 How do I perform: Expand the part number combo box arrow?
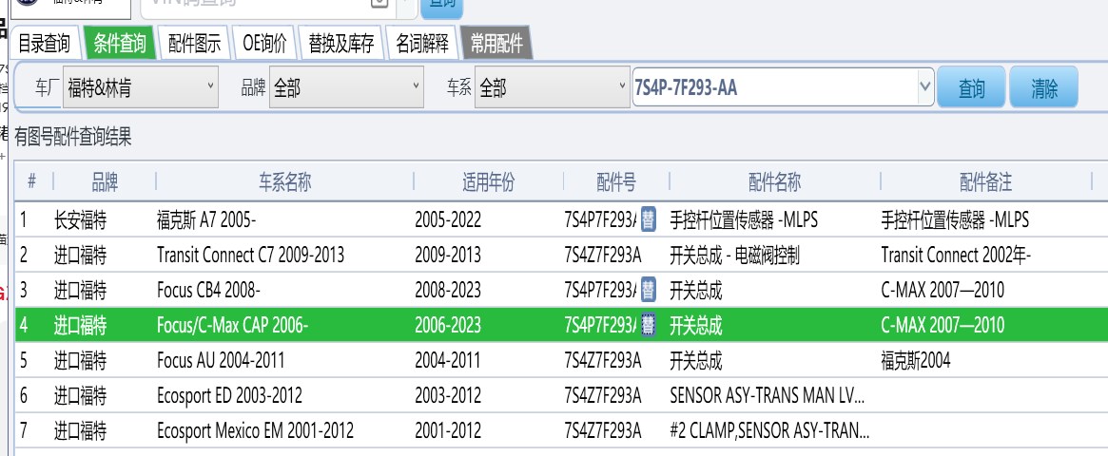[x=925, y=87]
